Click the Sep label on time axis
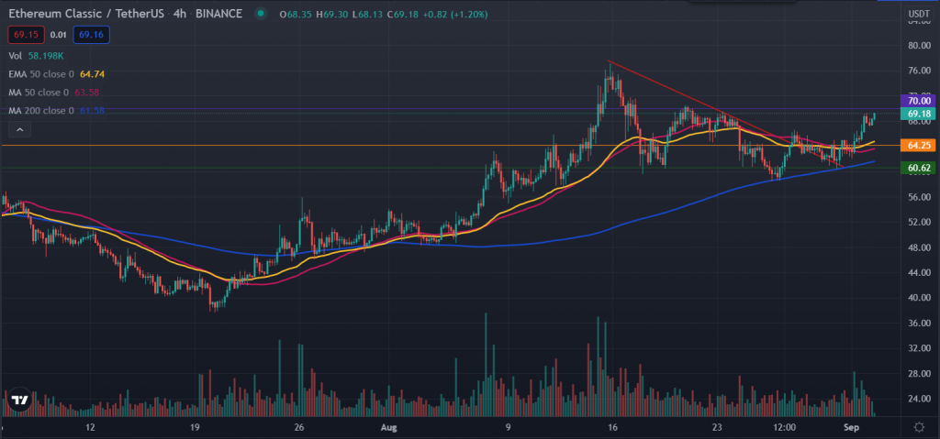Screen dimensions: 940x439 (849, 428)
